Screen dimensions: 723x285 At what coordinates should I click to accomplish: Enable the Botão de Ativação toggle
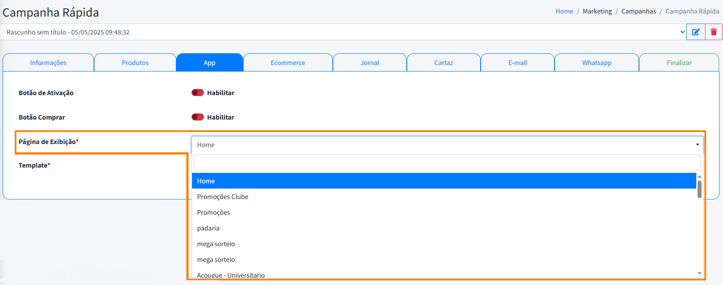point(198,93)
